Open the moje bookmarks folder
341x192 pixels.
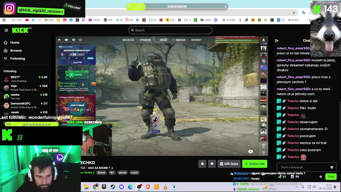pos(17,20)
